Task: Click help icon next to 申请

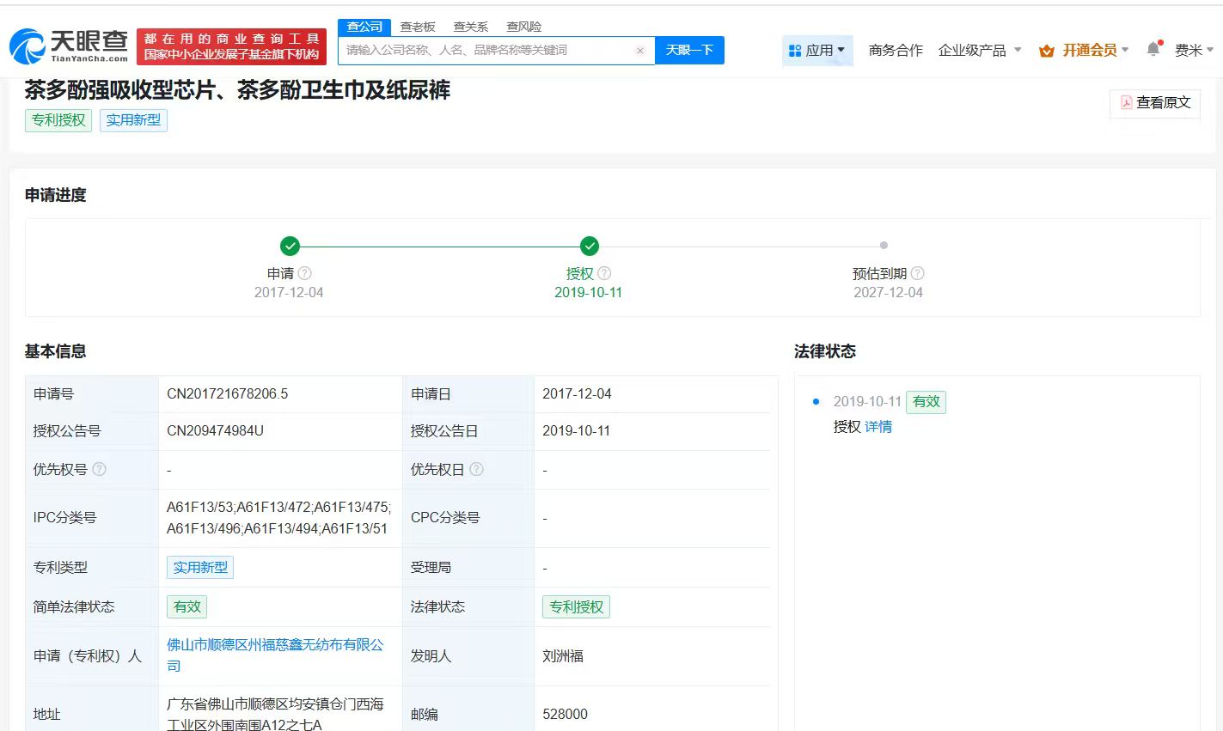Action: point(305,273)
